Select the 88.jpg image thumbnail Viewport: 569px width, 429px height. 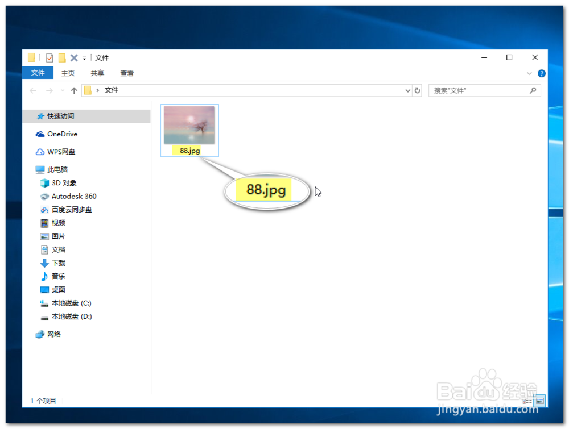point(189,125)
